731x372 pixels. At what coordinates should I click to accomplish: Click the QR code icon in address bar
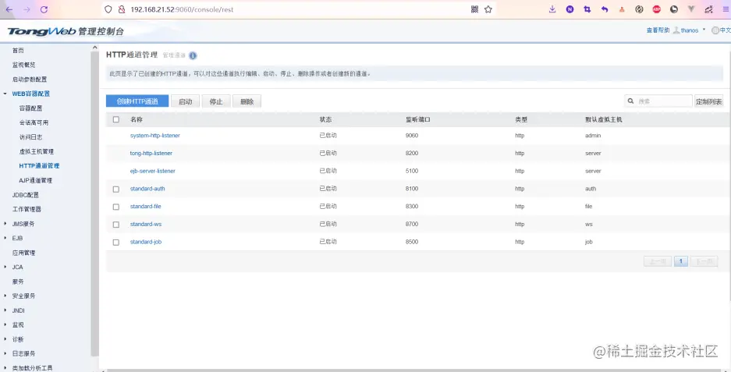474,9
